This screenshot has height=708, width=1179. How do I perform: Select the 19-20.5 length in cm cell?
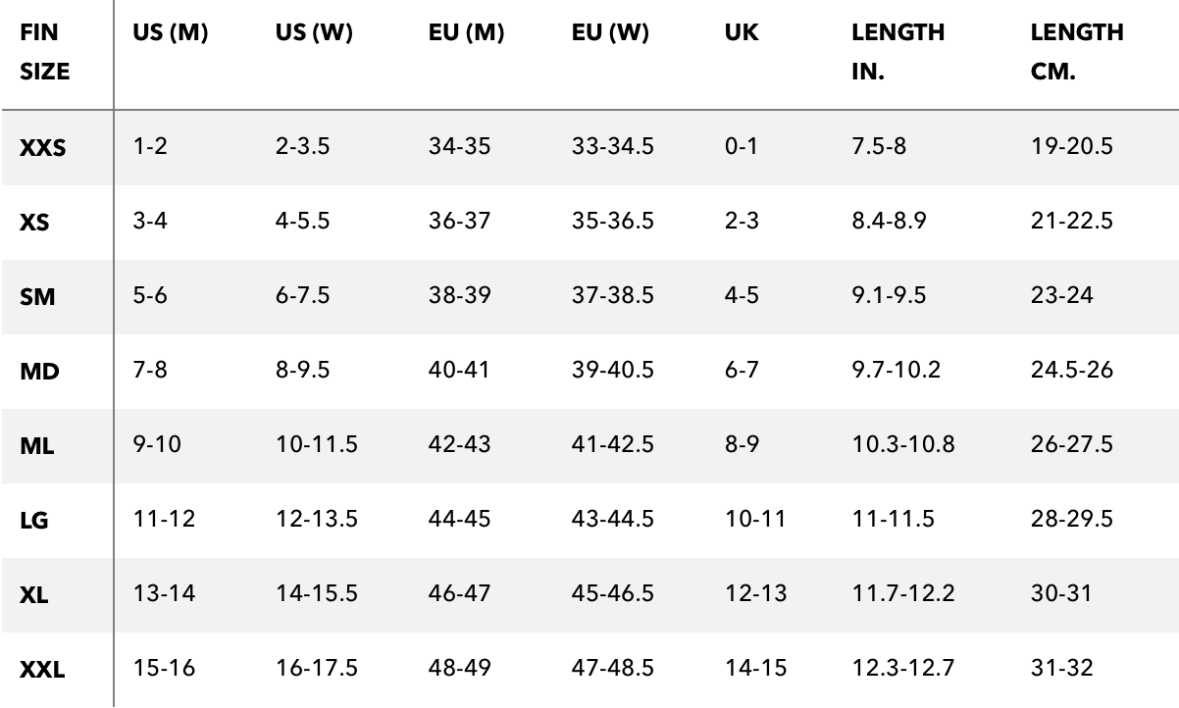click(x=1072, y=147)
